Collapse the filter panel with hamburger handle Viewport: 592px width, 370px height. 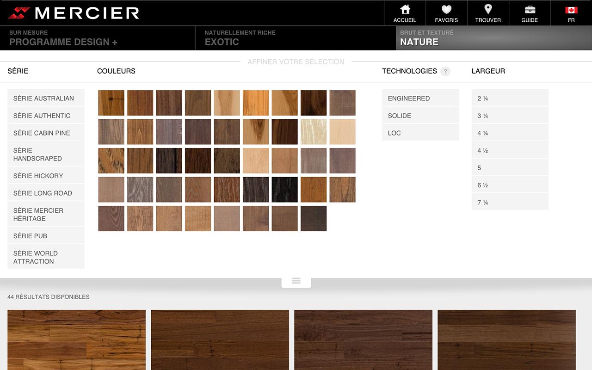click(x=296, y=281)
